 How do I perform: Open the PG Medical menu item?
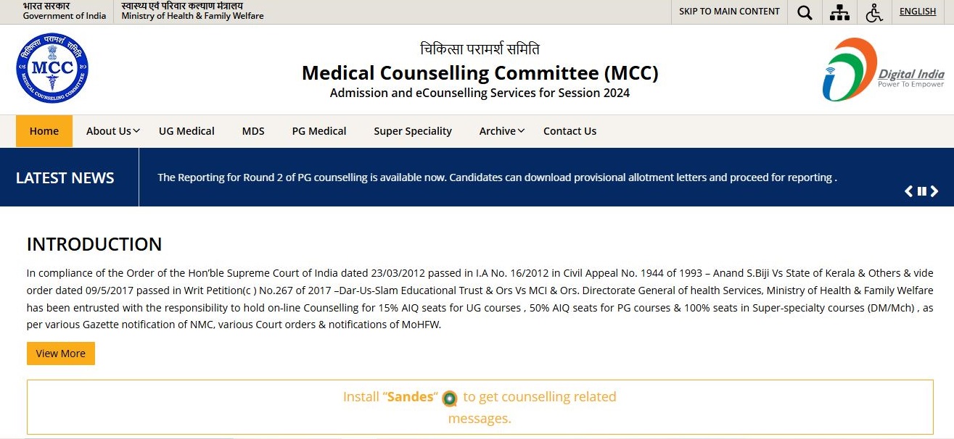point(319,131)
